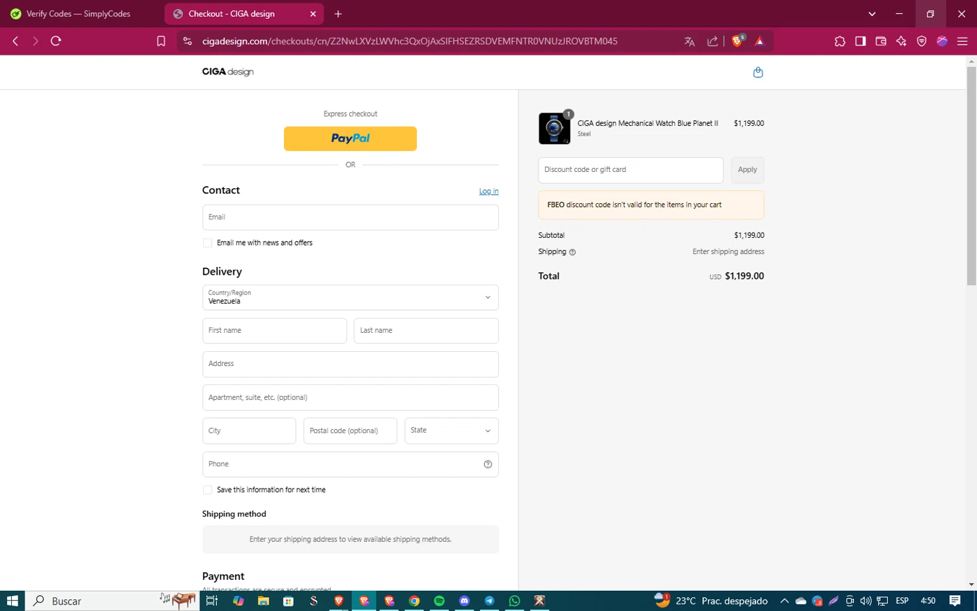Click the Phone input field
This screenshot has height=611, width=977.
(350, 464)
